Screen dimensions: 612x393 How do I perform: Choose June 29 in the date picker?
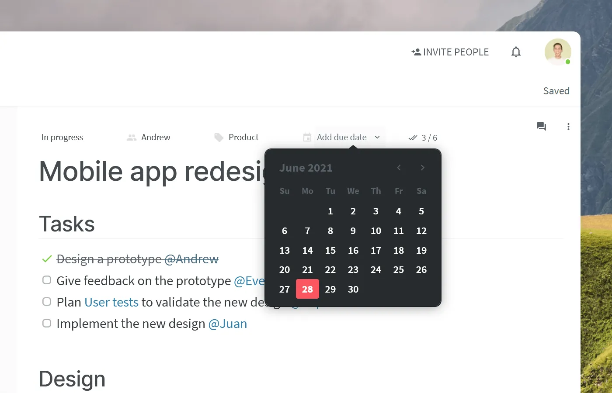pyautogui.click(x=330, y=289)
